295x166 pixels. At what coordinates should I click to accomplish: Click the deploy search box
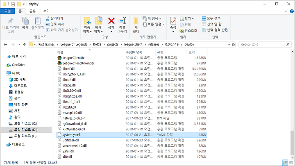[x=265, y=45]
